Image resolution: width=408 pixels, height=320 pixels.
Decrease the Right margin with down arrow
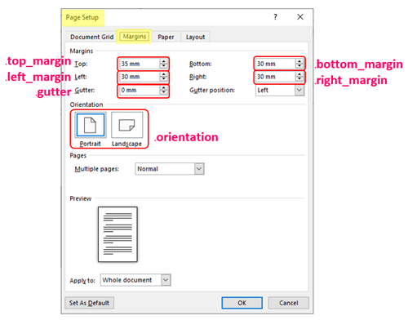(x=299, y=79)
